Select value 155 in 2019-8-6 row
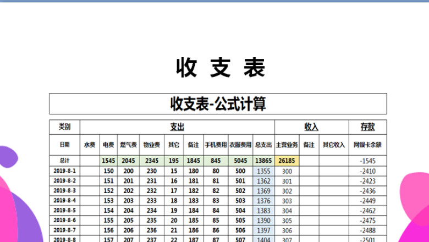 [x=108, y=221]
